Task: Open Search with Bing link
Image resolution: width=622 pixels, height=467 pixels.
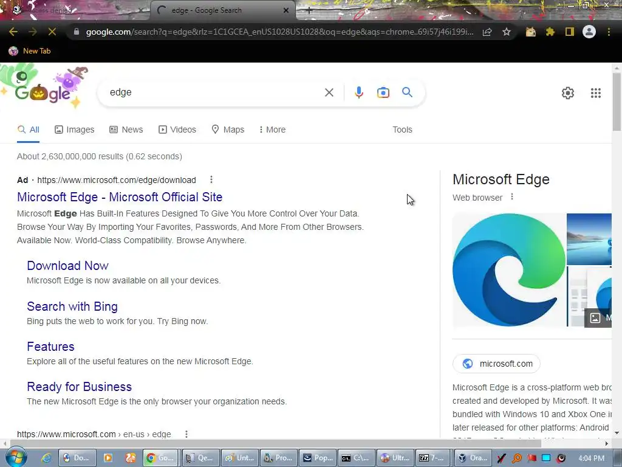Action: point(72,306)
